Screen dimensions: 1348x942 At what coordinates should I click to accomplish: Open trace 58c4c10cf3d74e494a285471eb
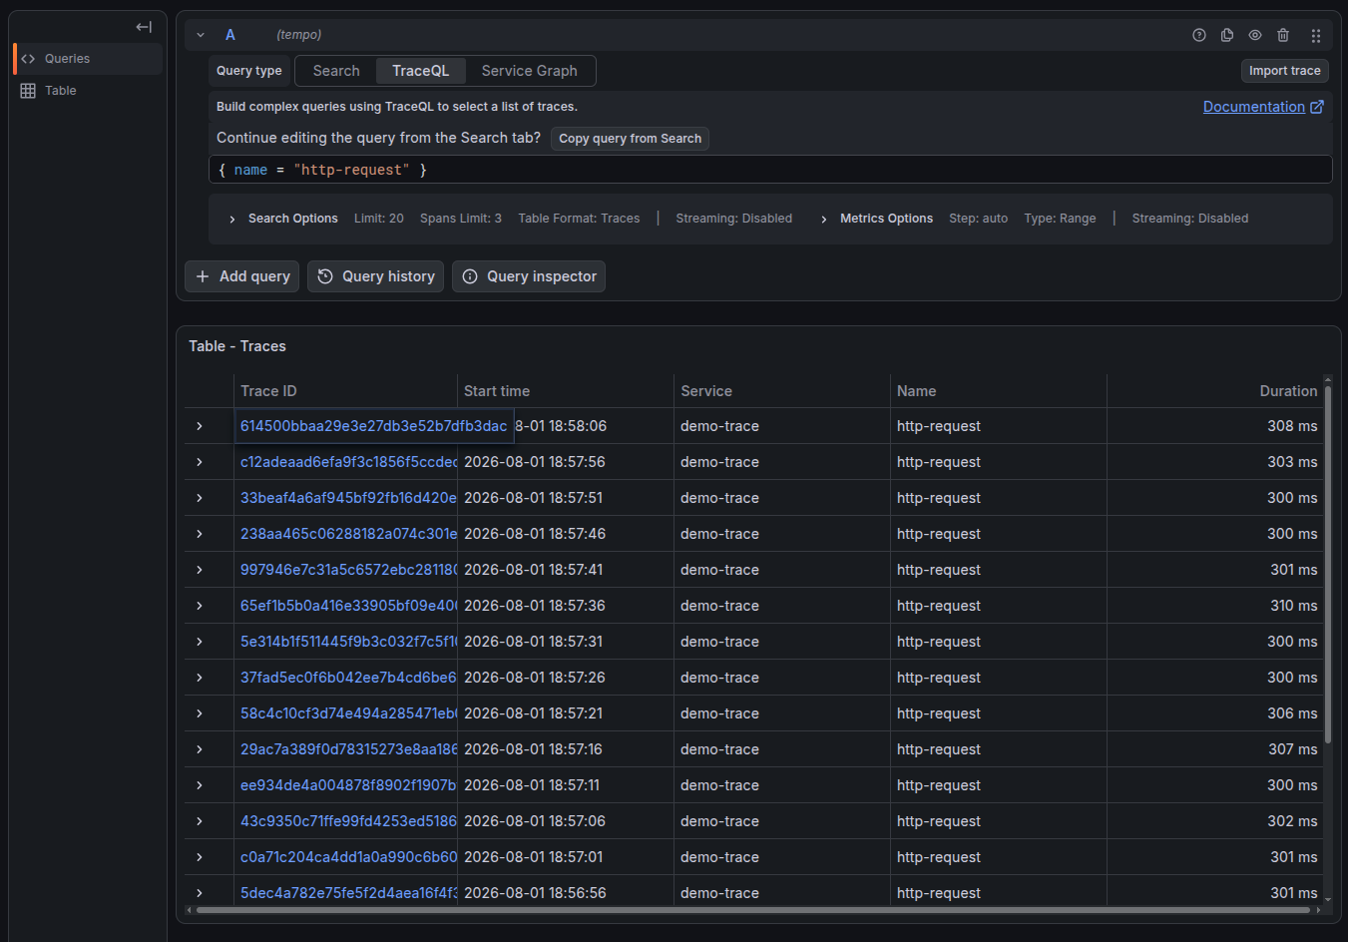pos(348,713)
